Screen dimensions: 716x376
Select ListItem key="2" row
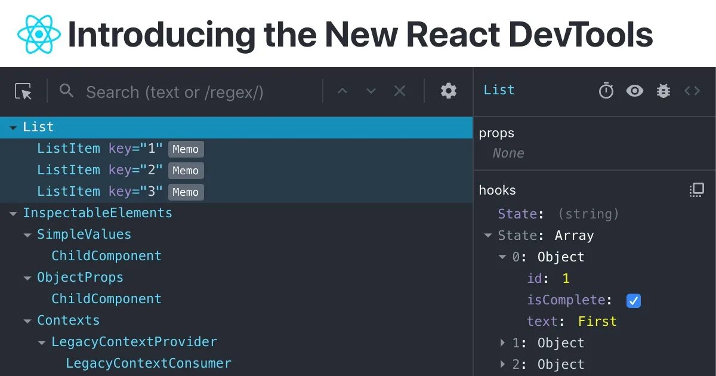(x=236, y=170)
